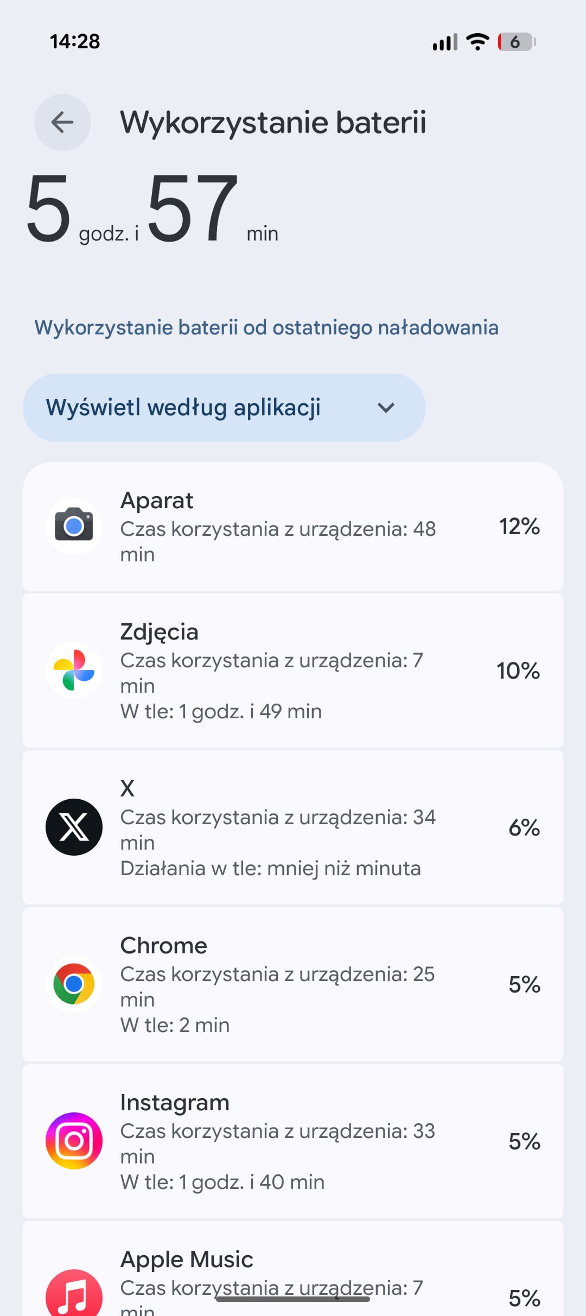Tap the battery level indicator

tap(517, 42)
